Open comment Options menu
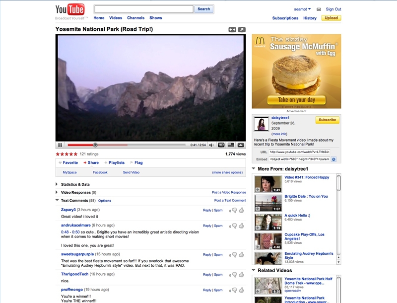 pyautogui.click(x=105, y=201)
